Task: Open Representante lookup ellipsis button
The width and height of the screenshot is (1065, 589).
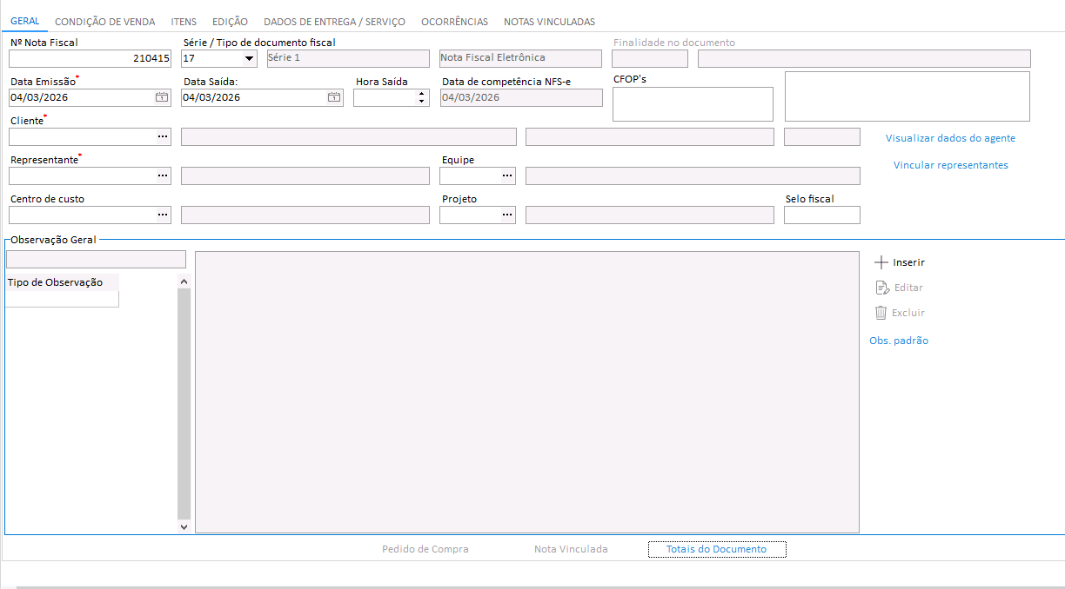Action: (x=162, y=176)
